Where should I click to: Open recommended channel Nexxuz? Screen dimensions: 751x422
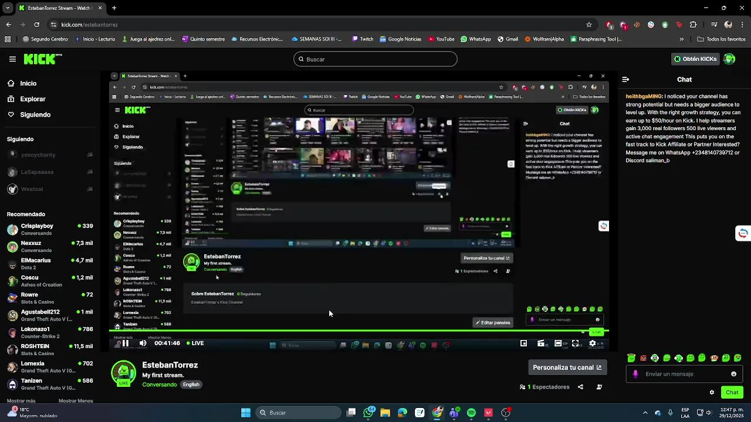(x=50, y=246)
